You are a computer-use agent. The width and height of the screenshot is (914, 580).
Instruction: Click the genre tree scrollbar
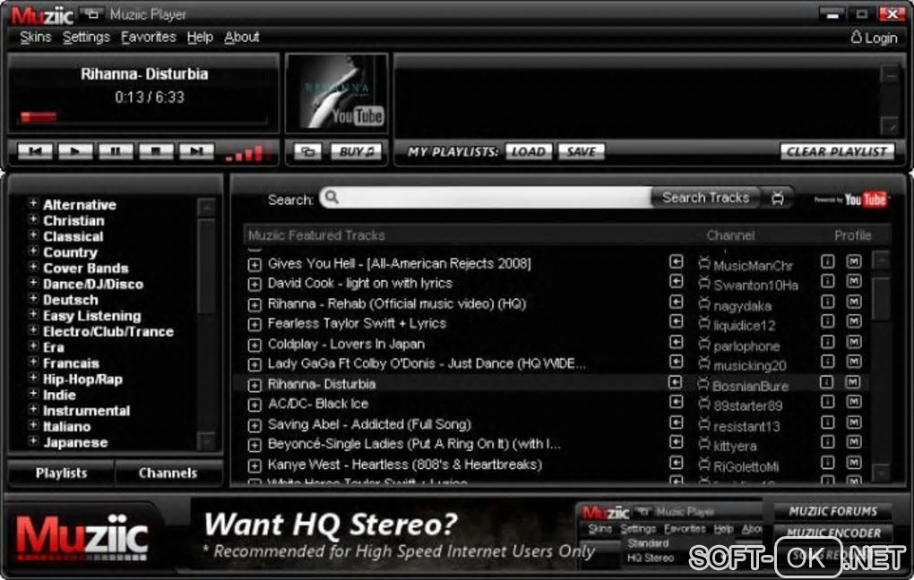point(206,324)
